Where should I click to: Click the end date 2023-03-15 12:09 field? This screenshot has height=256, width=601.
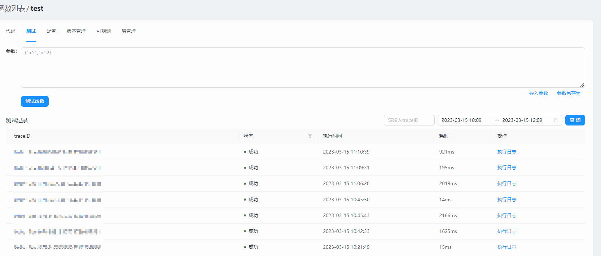pos(522,120)
